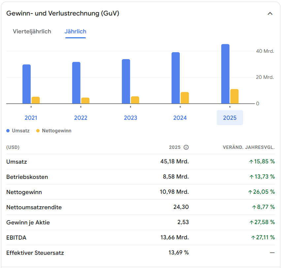The height and width of the screenshot is (268, 281).
Task: Click the 2024 blue Umsatz bar
Action: coord(175,78)
